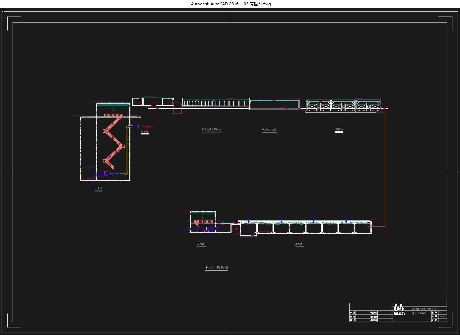Click the 净水厂高程图 entry in title block
This screenshot has height=335, width=460.
419,313
